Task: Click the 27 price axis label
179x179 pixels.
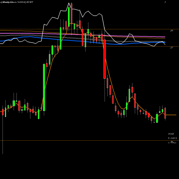Action: click(171, 48)
